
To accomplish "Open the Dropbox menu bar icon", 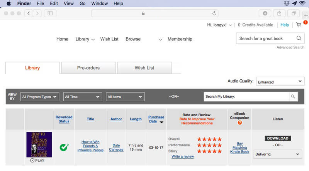I will pos(287,3).
